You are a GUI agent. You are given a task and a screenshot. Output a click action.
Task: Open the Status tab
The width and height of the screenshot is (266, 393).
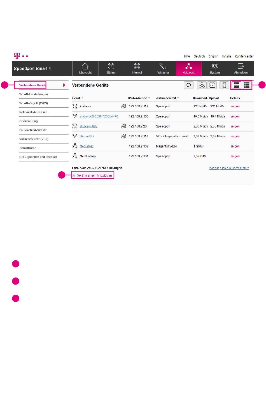(x=111, y=69)
